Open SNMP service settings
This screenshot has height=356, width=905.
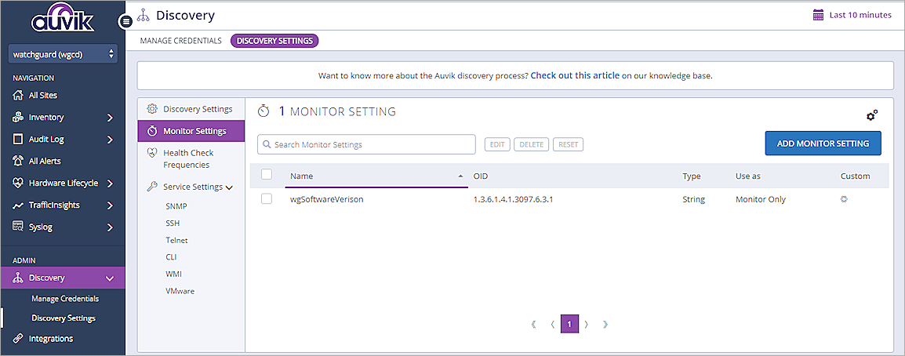[176, 206]
